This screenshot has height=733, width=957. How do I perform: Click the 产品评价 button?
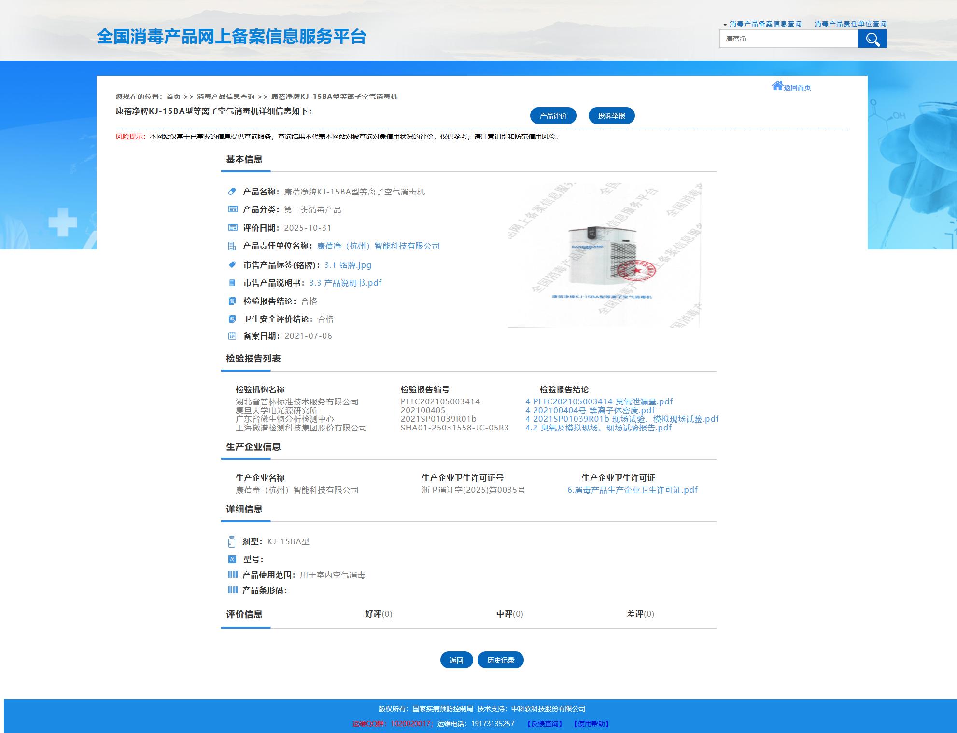[x=553, y=116]
